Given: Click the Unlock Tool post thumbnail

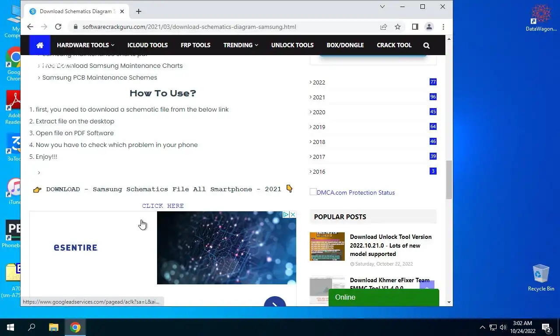Looking at the screenshot, I should point(327,247).
